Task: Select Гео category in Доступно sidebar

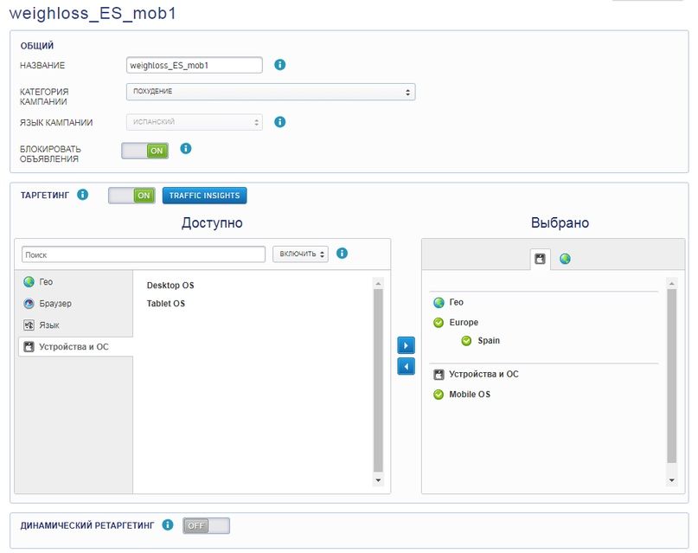Action: pos(74,282)
